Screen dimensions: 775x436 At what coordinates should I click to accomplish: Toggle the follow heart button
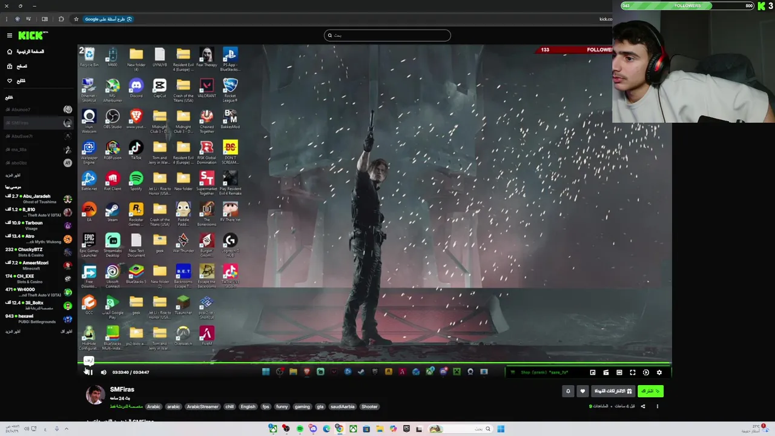(582, 391)
